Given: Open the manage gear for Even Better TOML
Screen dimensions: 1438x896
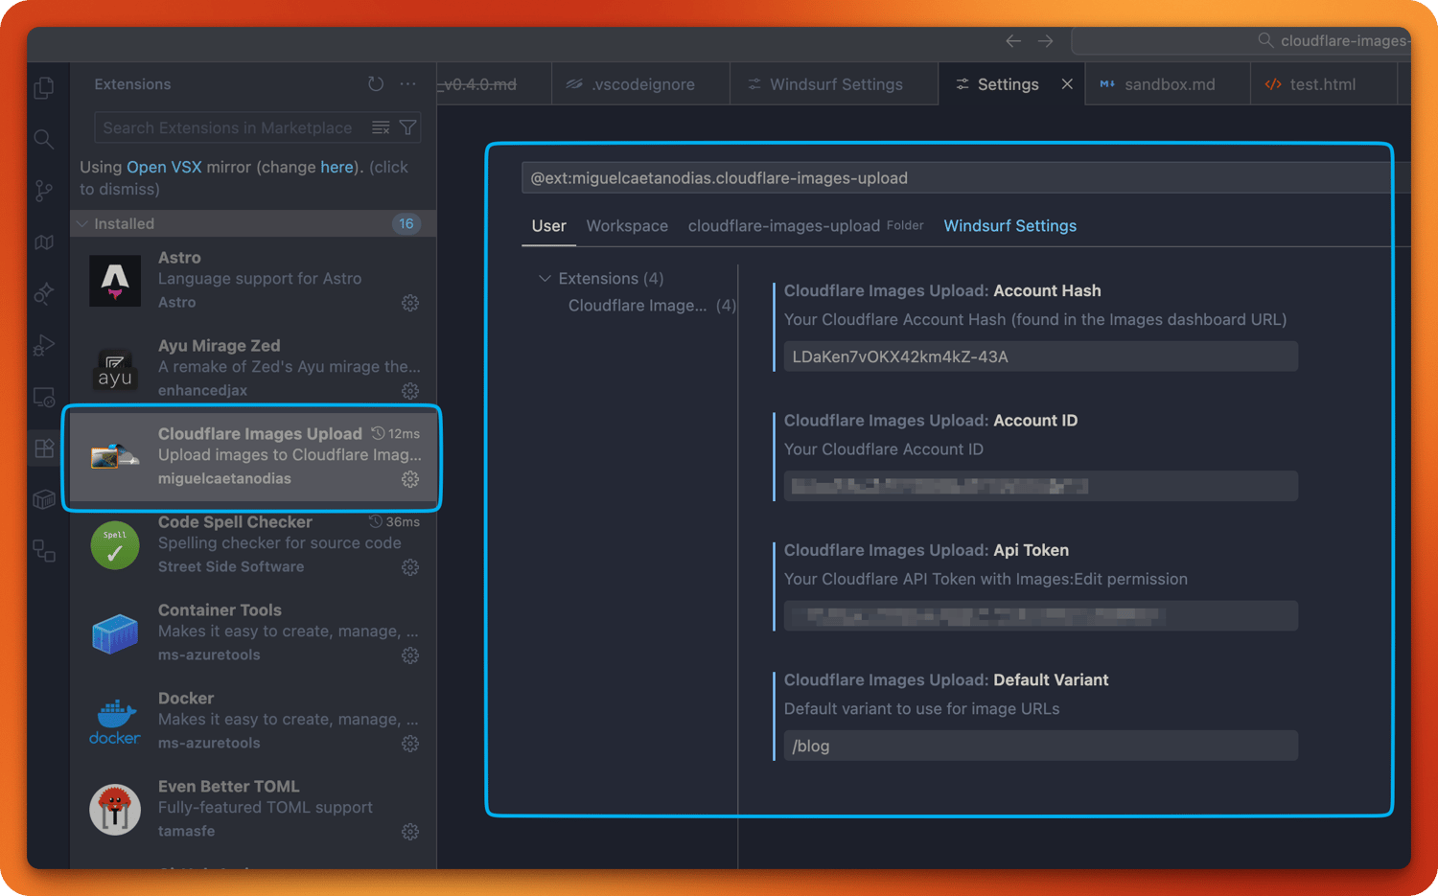Looking at the screenshot, I should 410,832.
